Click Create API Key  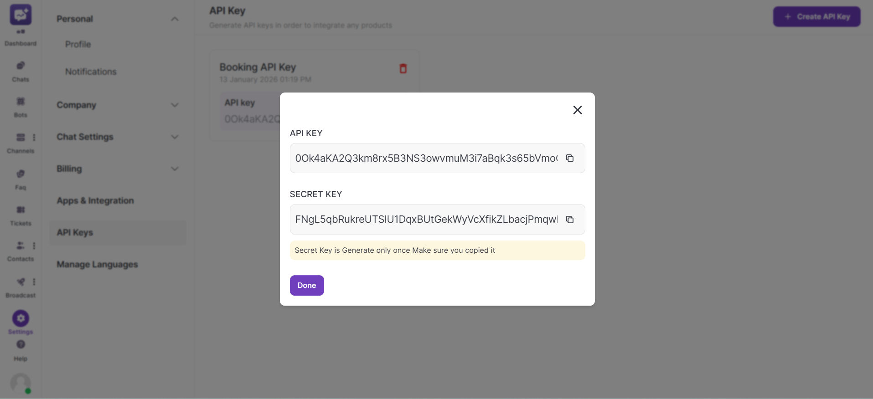[816, 16]
